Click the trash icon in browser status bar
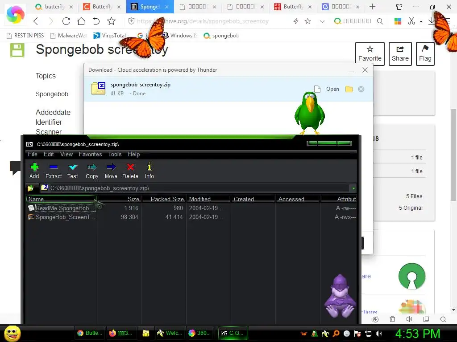Image resolution: width=457 pixels, height=342 pixels. click(x=392, y=319)
